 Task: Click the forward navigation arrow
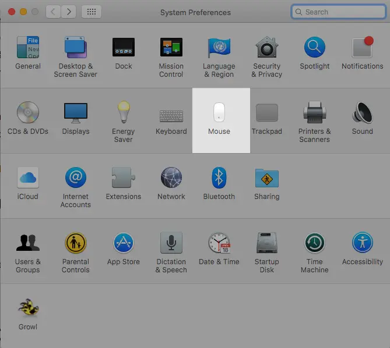pyautogui.click(x=69, y=12)
